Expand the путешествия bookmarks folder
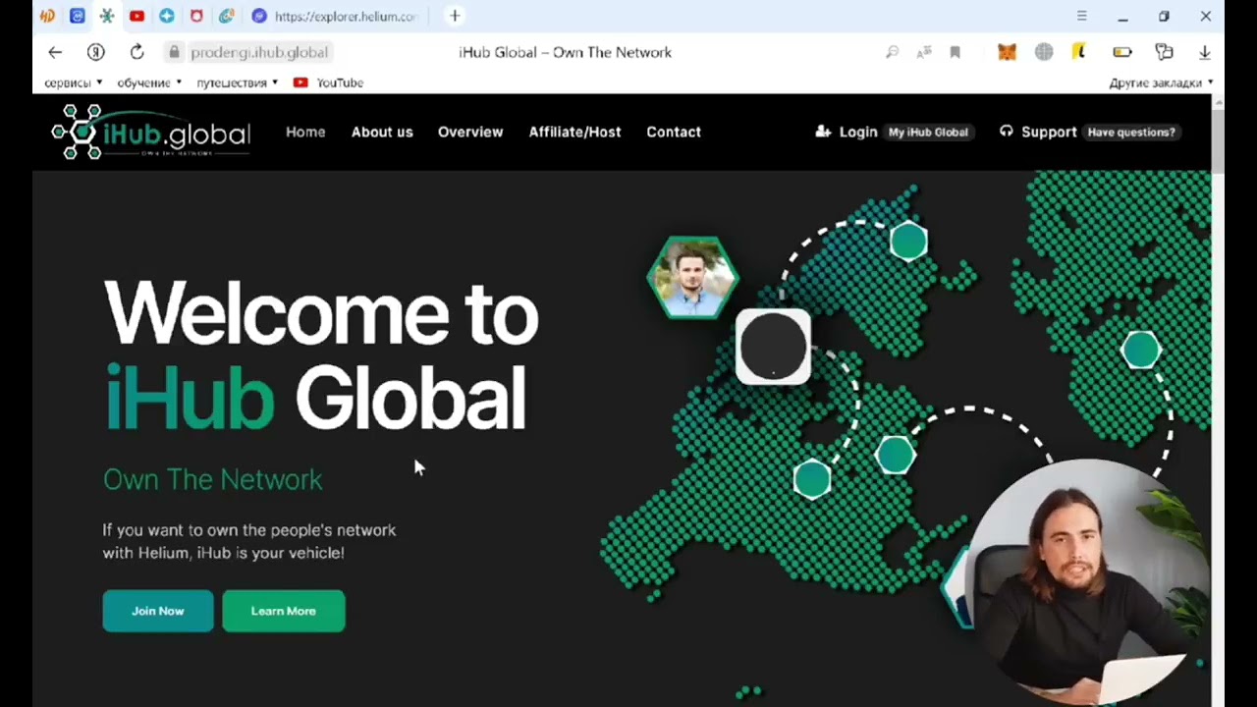Viewport: 1257px width, 707px height. [237, 82]
